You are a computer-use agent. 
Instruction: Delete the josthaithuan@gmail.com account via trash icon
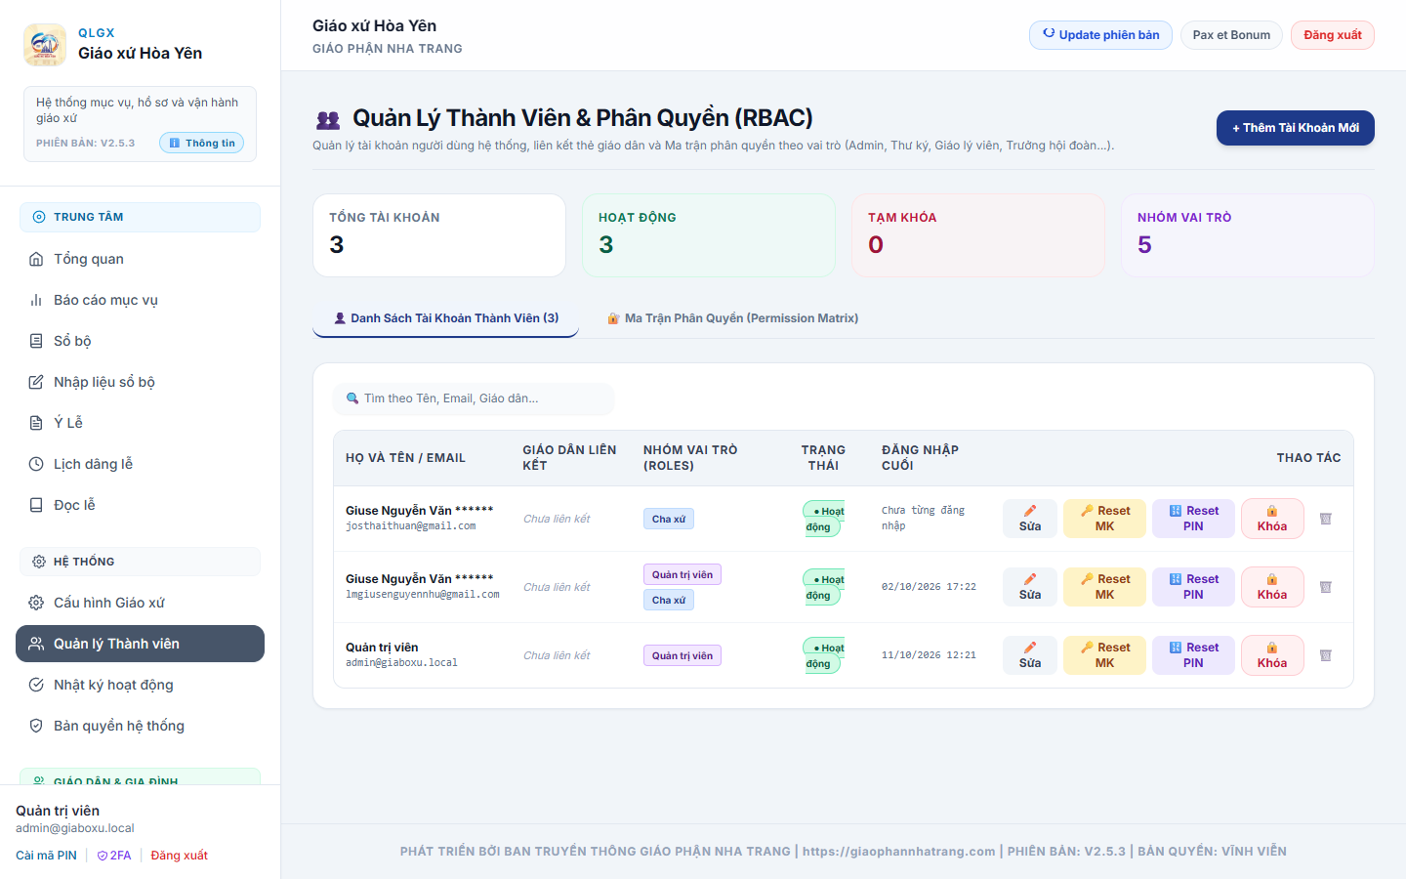(x=1326, y=519)
